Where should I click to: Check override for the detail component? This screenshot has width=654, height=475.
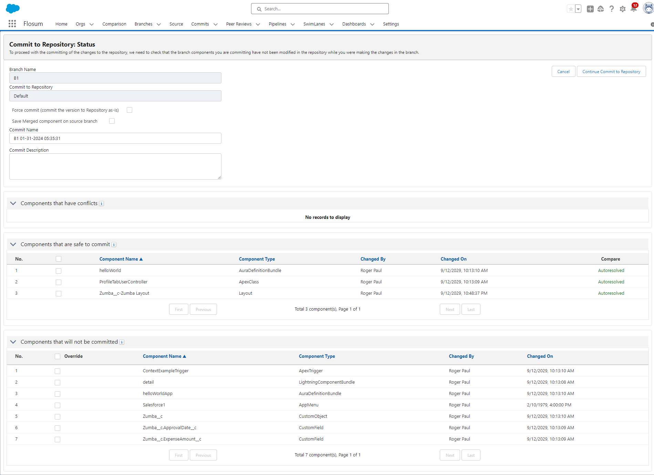(x=58, y=383)
